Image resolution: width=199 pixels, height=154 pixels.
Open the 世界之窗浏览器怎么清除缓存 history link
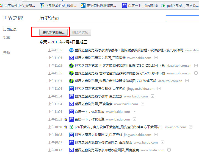129,50
